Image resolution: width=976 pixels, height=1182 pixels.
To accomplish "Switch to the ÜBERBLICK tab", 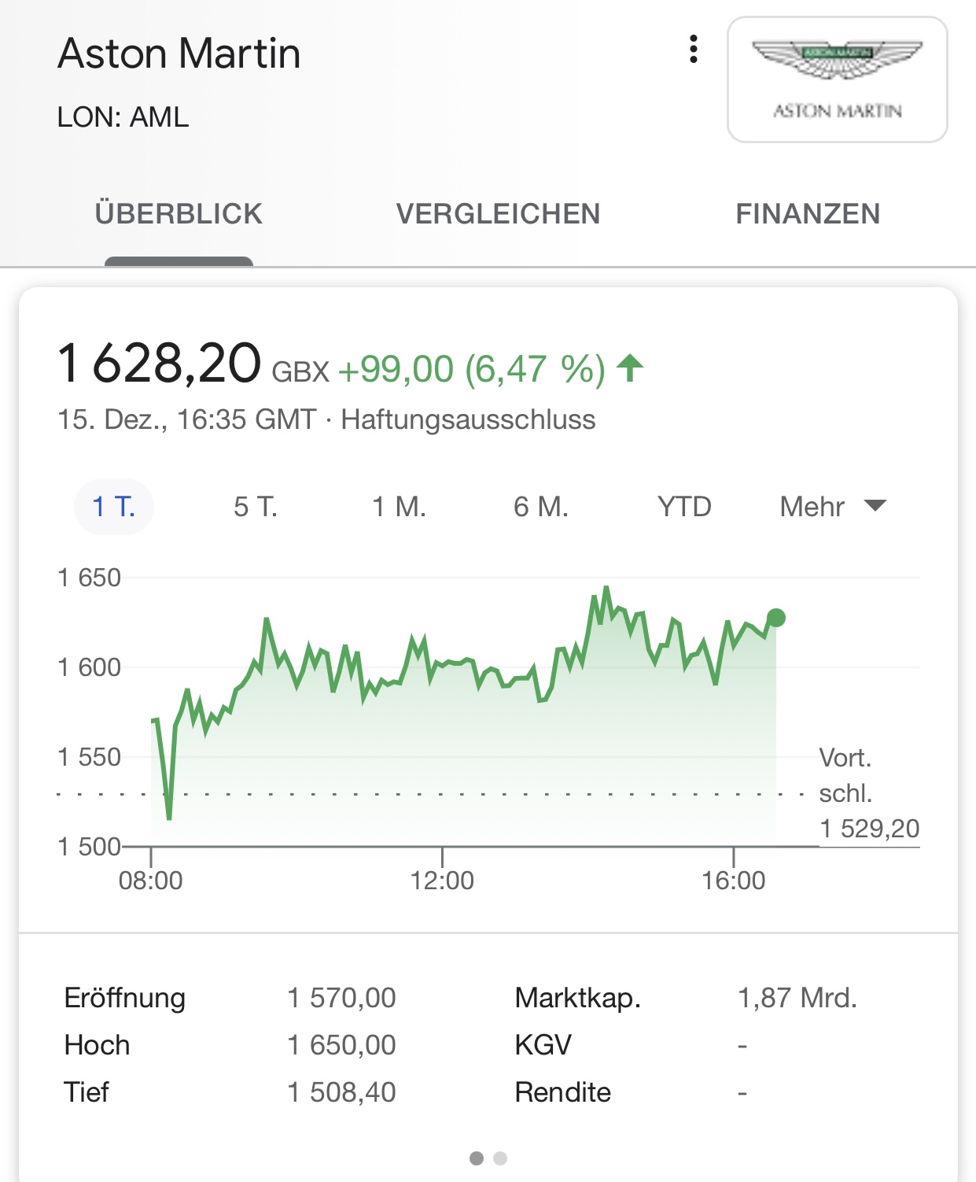I will click(x=179, y=214).
